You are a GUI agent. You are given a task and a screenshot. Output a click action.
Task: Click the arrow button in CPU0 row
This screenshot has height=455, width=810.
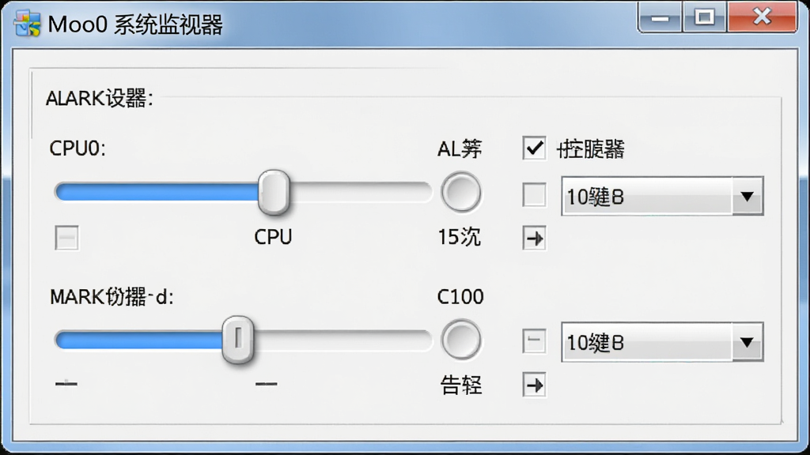point(534,238)
